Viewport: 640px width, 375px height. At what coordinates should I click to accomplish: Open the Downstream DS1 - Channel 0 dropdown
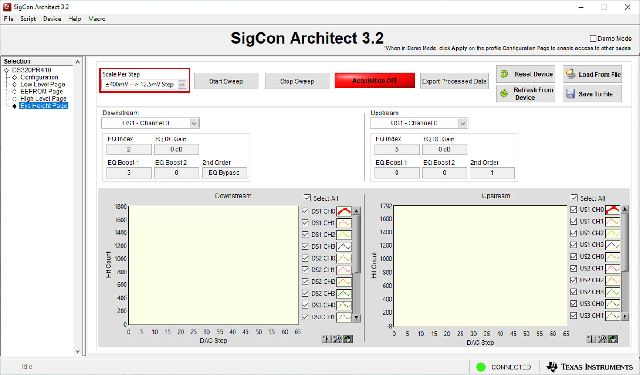[x=194, y=123]
